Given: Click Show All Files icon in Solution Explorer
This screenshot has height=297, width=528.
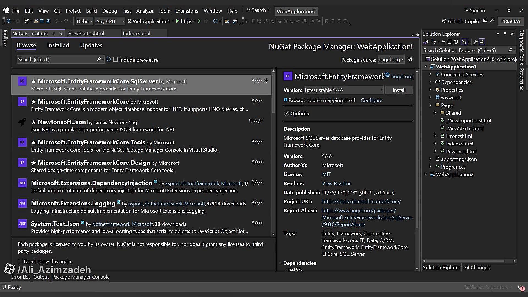Looking at the screenshot, I should [456, 42].
